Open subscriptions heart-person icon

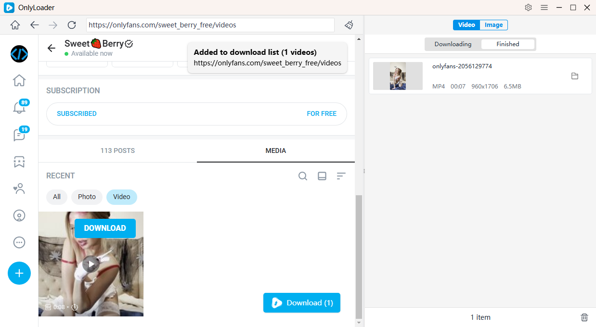pyautogui.click(x=19, y=189)
